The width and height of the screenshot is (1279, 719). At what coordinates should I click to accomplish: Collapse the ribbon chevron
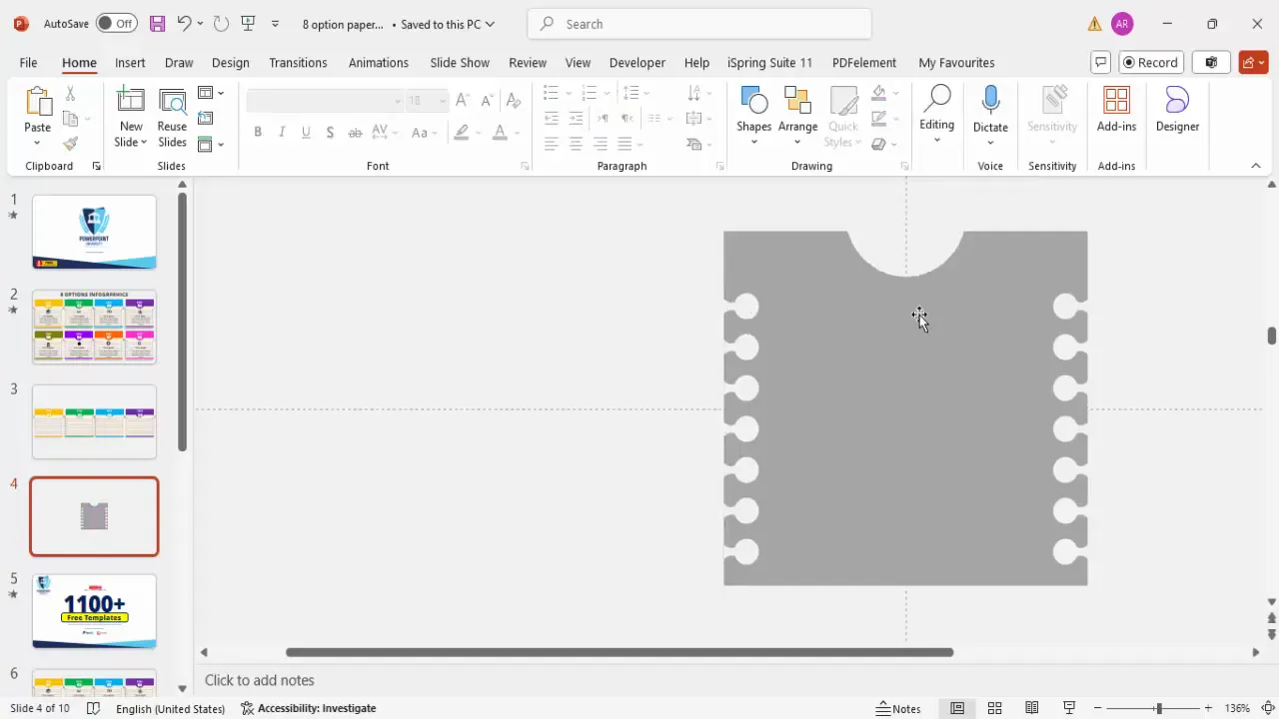pos(1256,166)
